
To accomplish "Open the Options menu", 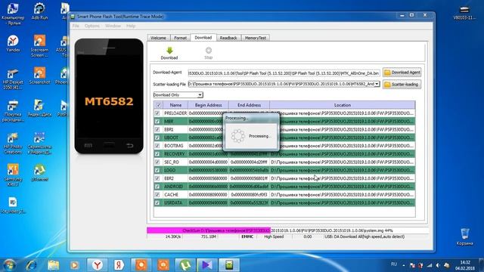I will click(x=92, y=26).
